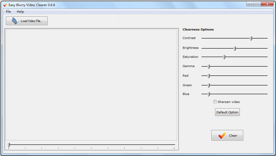This screenshot has height=156, width=276.
Task: Click the Contrast slider handle
Action: coord(251,38)
